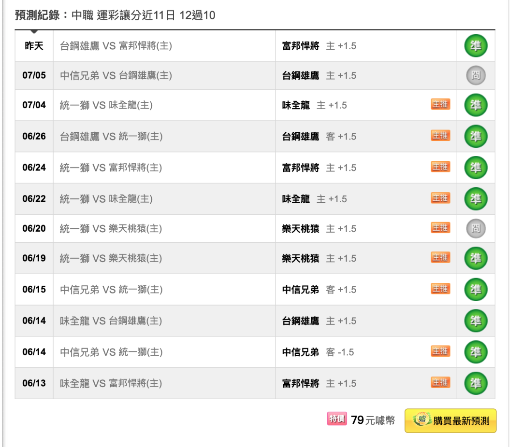Click the matchup 味全龍 VS 富邦悍將(主)
This screenshot has height=447, width=522.
[111, 383]
